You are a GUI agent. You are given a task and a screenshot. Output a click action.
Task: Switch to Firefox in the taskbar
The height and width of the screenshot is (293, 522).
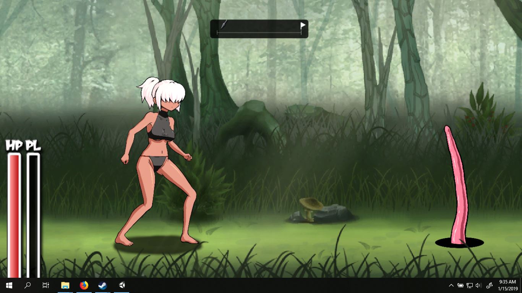[x=84, y=285]
